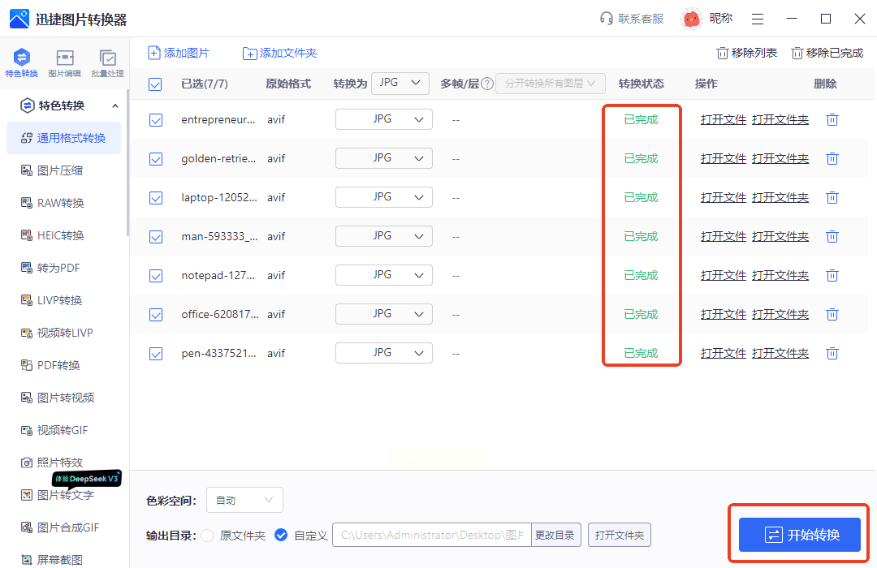Click the 开始转换 start conversion button
877x568 pixels.
(799, 535)
